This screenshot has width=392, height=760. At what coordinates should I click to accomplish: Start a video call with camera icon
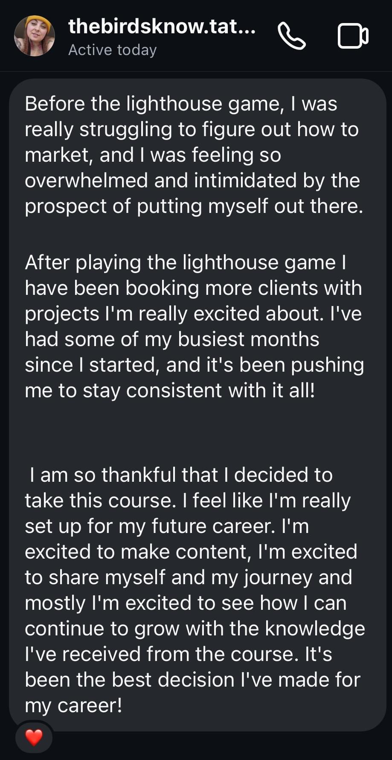coord(353,36)
